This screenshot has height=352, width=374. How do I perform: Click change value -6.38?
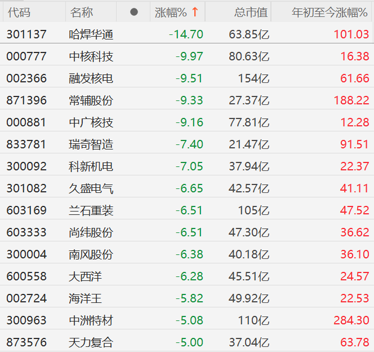click(x=189, y=254)
